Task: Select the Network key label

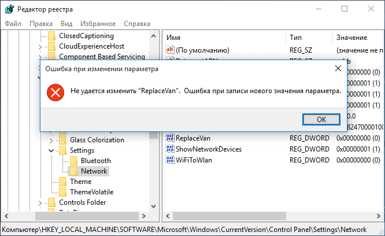Action: pyautogui.click(x=94, y=171)
